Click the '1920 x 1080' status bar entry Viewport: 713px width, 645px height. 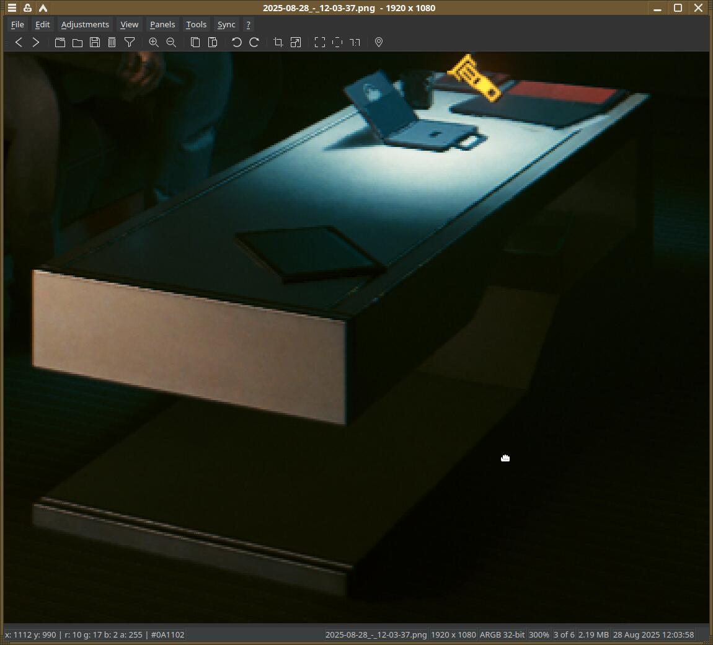click(453, 634)
